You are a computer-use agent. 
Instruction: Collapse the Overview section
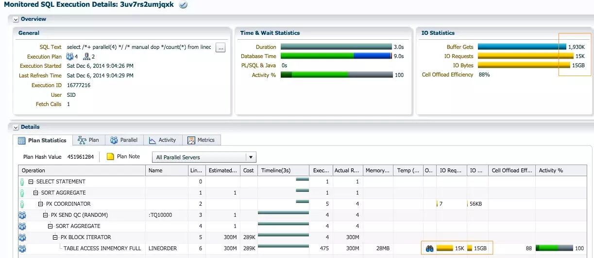(16, 19)
